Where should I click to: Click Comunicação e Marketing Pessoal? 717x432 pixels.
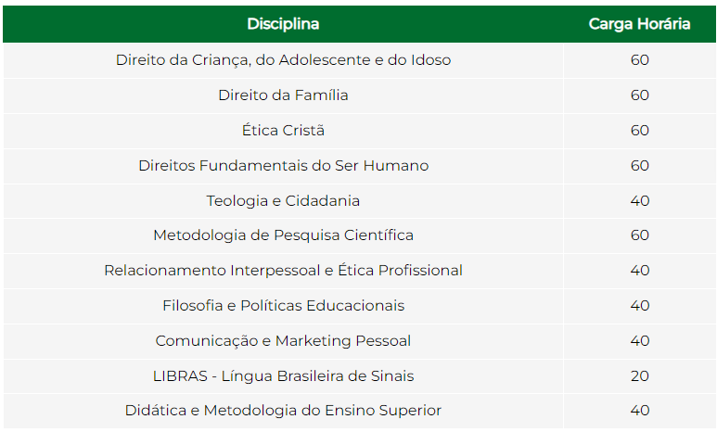(x=283, y=340)
